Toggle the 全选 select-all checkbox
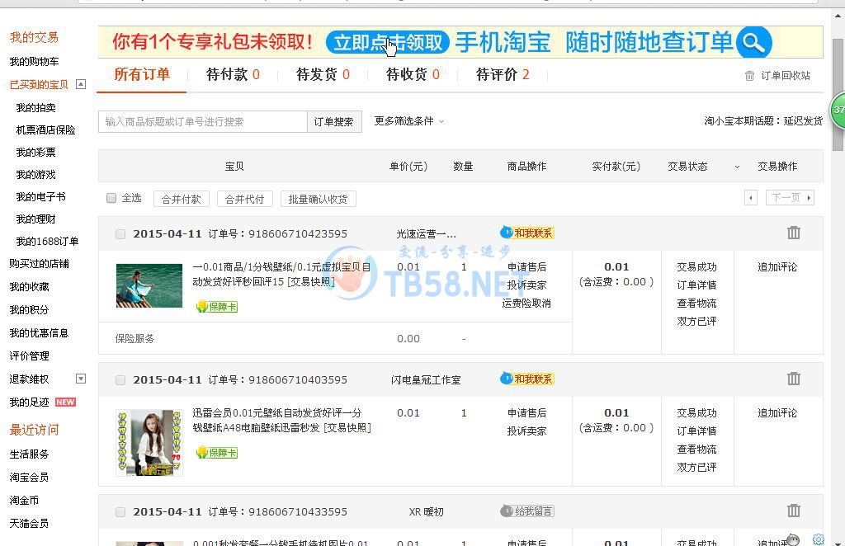Image resolution: width=845 pixels, height=546 pixels. point(111,198)
